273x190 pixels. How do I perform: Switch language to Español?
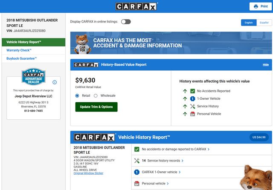click(264, 22)
